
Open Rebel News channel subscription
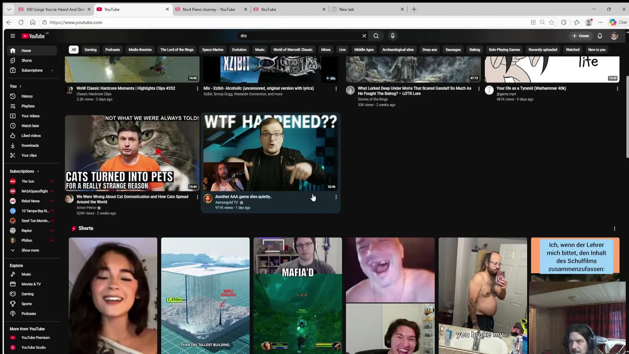(31, 201)
